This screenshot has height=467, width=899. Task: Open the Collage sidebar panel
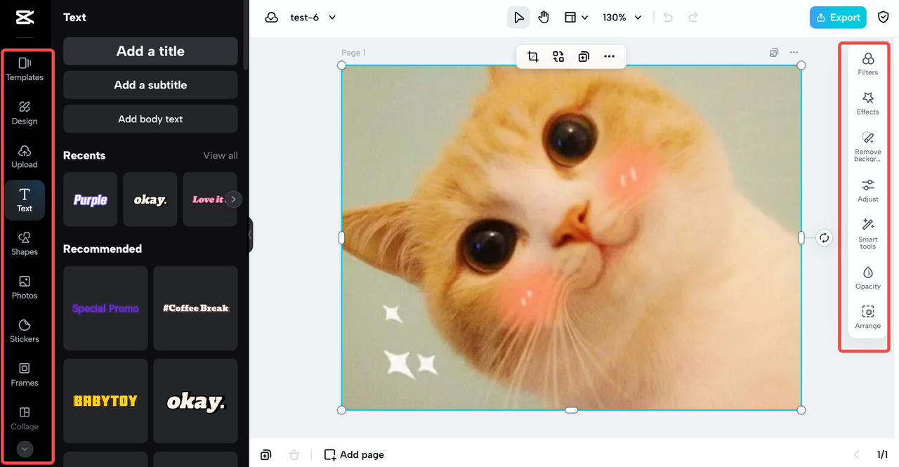[25, 418]
